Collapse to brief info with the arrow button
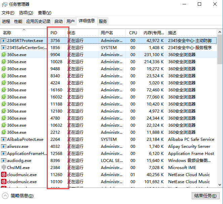Viewport: 223px width, 204px height. coord(5,196)
